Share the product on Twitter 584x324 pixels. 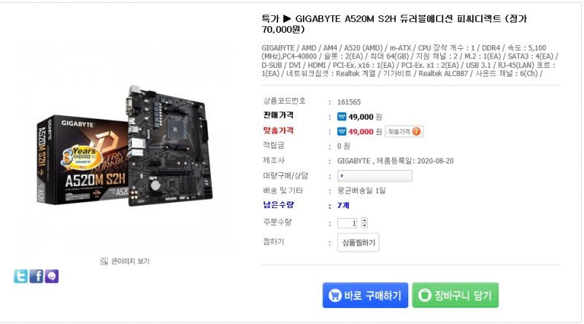(20, 277)
